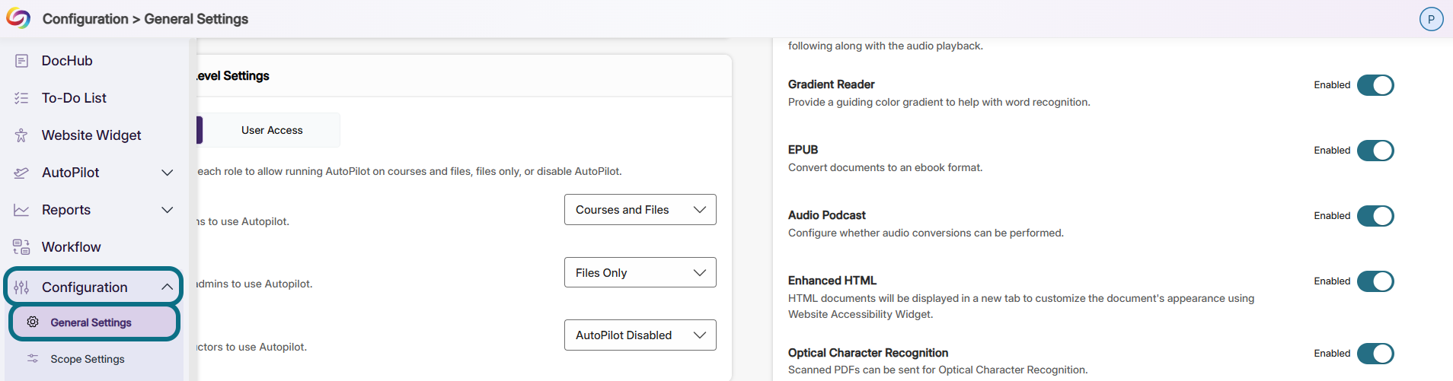Click the Reports chart icon
1453x381 pixels.
21,210
